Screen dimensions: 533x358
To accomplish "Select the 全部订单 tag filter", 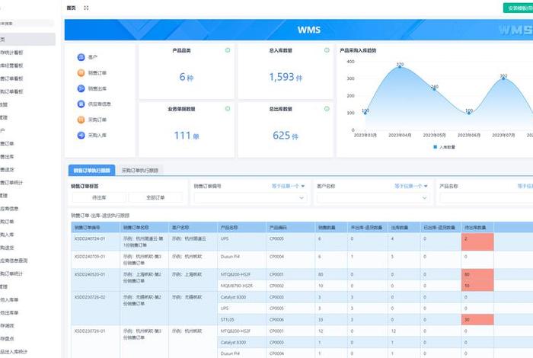I will [156, 197].
